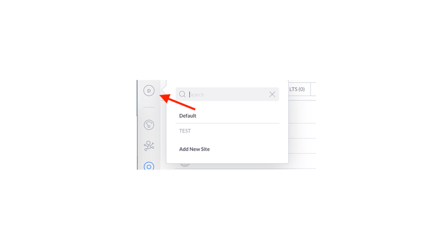Viewport: 435px width, 236px height.
Task: Select the Default site
Action: [x=188, y=116]
